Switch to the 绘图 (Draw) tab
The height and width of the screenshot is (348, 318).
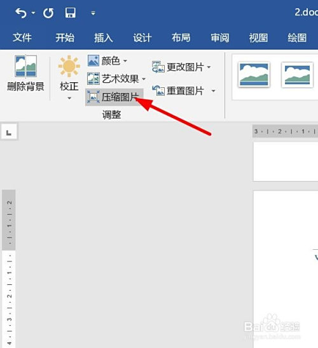[x=297, y=37]
